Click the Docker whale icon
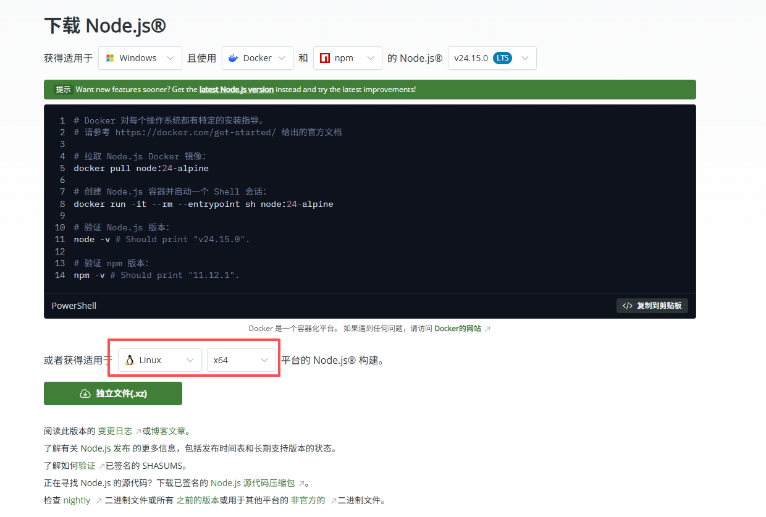This screenshot has height=517, width=766. [x=234, y=58]
